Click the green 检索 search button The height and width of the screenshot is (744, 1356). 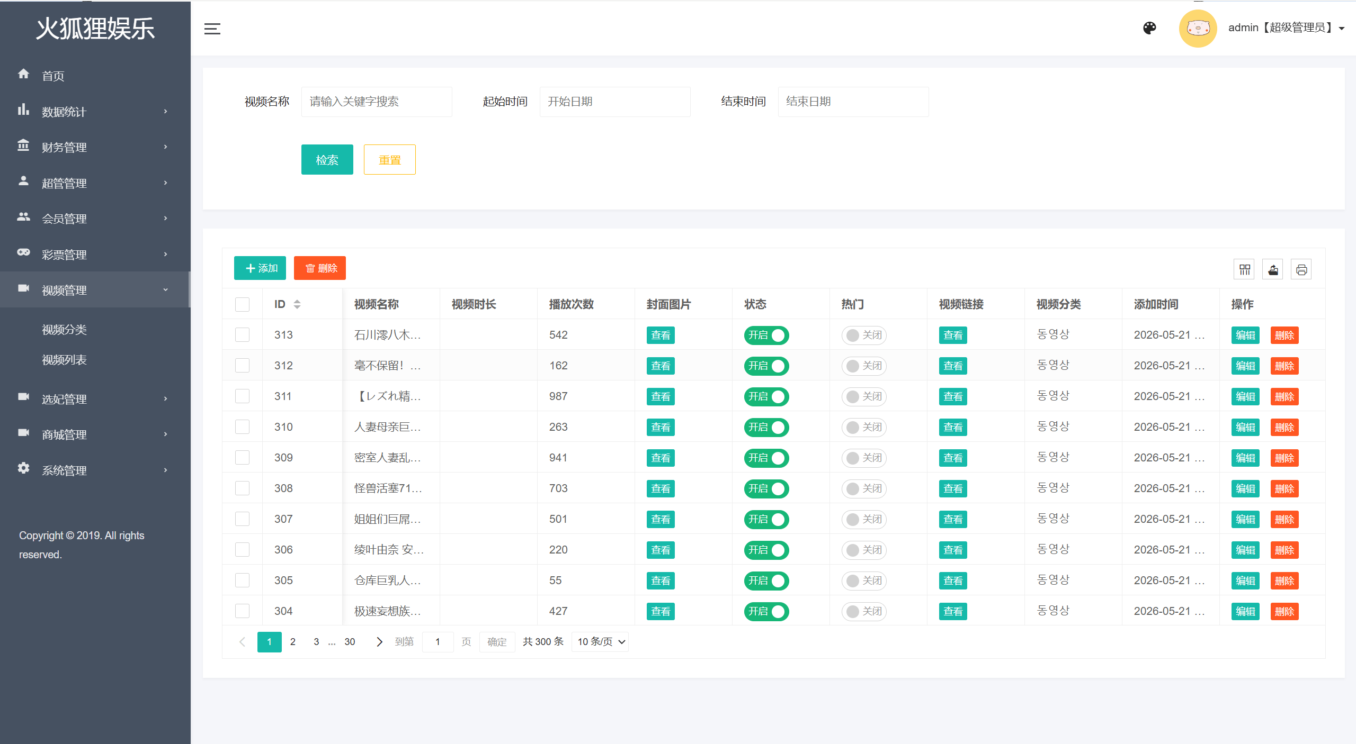[x=327, y=160]
